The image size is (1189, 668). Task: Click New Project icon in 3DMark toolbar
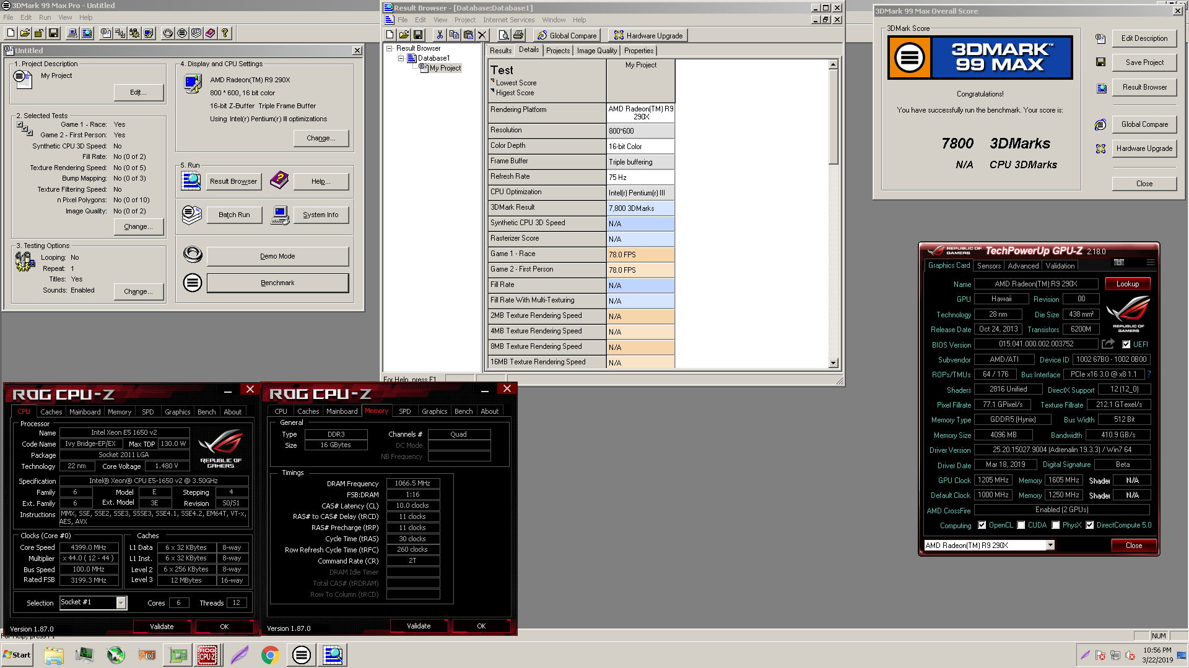(11, 33)
